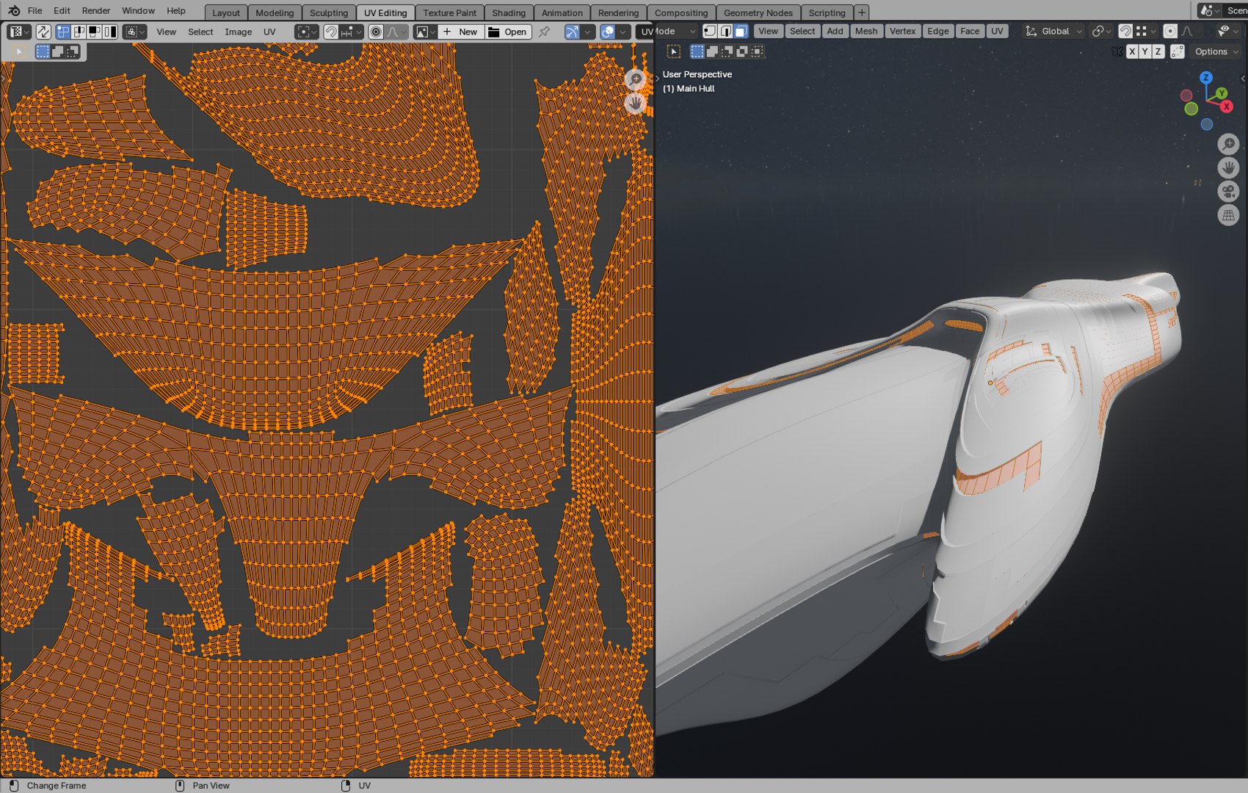Image resolution: width=1248 pixels, height=793 pixels.
Task: Select UV island selection mode
Action: tap(110, 32)
